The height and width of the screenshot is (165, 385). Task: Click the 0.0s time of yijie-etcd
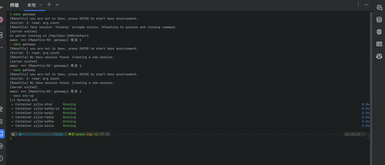365,104
